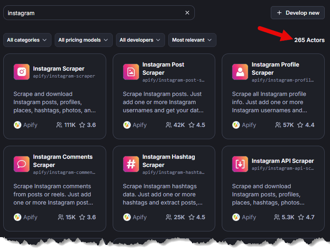Click the Instagram Scraper camera icon

coord(22,72)
